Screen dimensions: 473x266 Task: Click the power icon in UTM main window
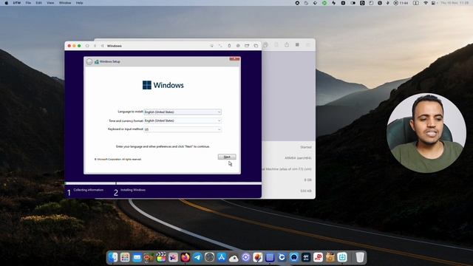(x=287, y=44)
